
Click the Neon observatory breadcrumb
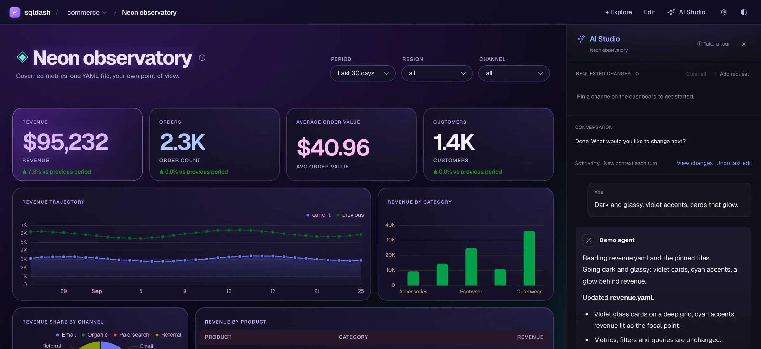[x=149, y=12]
